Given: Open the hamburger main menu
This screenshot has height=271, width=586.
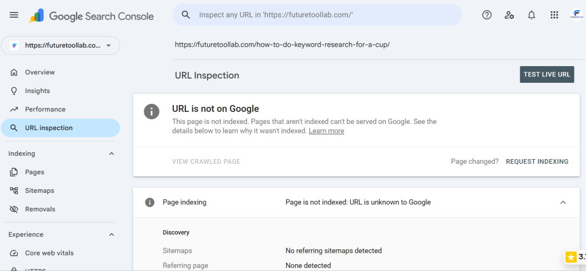Looking at the screenshot, I should pyautogui.click(x=14, y=15).
